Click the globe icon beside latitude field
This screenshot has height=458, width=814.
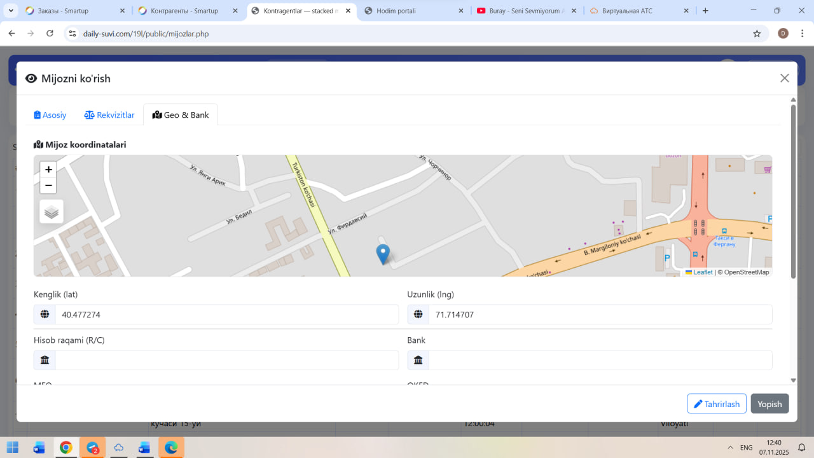(x=45, y=314)
